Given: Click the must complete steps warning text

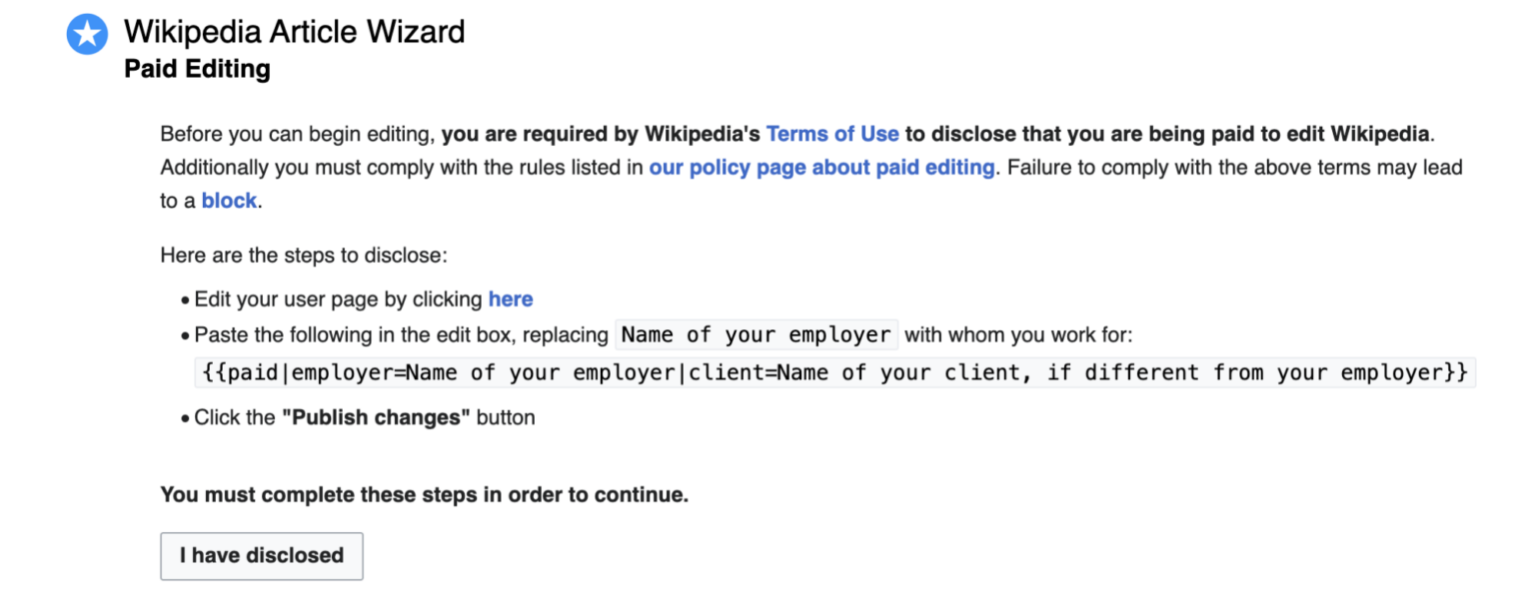Looking at the screenshot, I should click(x=424, y=494).
